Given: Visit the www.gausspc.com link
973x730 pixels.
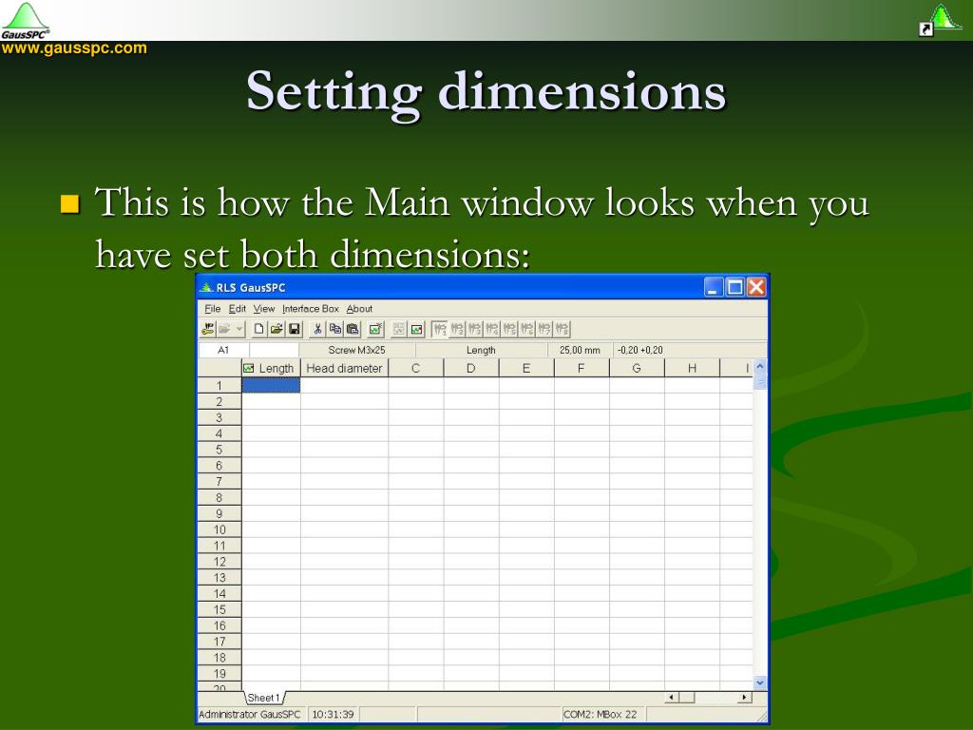Looking at the screenshot, I should 74,48.
